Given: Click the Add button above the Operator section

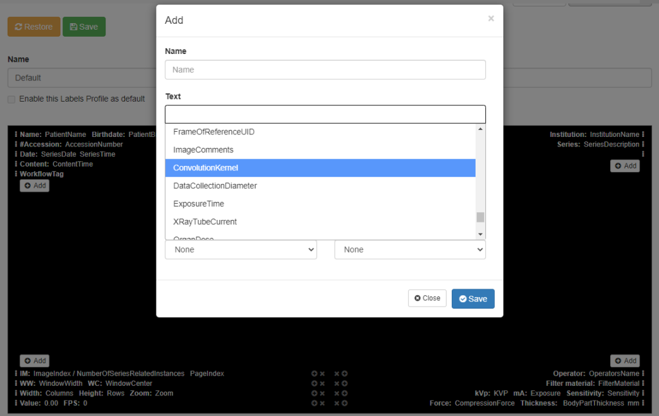Looking at the screenshot, I should (x=624, y=361).
